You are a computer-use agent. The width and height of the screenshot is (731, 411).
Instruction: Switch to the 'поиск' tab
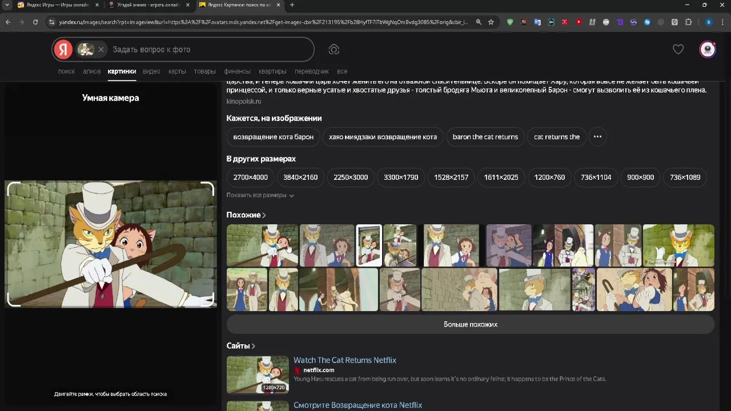coord(66,71)
